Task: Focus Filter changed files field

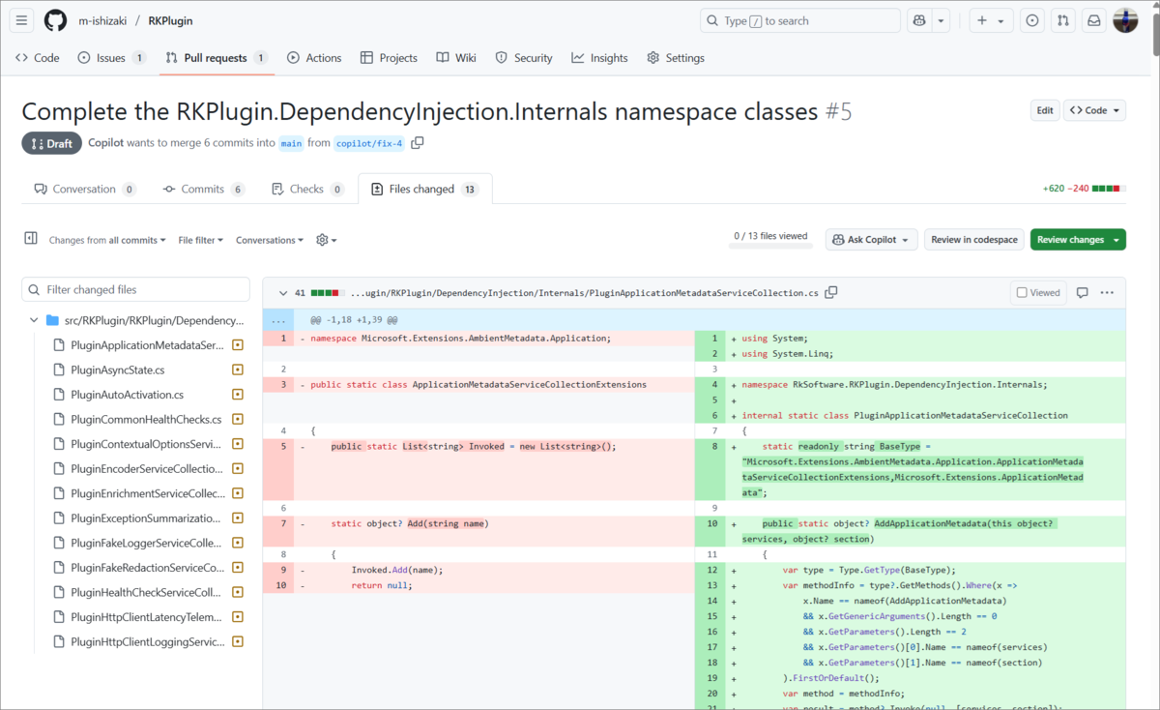Action: click(135, 289)
